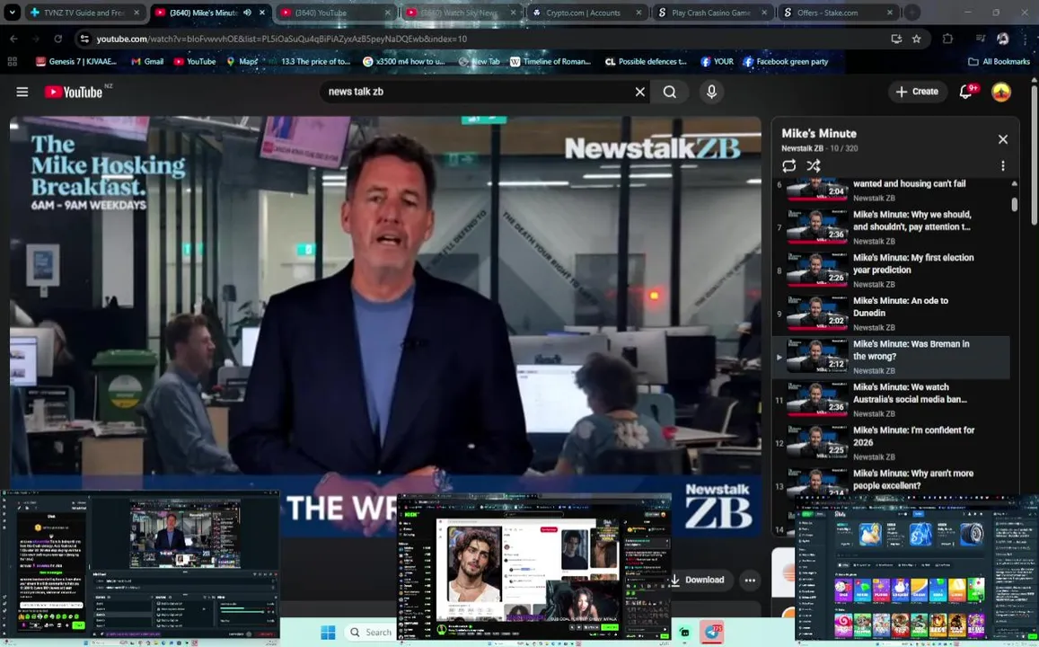The image size is (1039, 647).
Task: Switch to TVNZ TV Guide tab
Action: tap(84, 12)
